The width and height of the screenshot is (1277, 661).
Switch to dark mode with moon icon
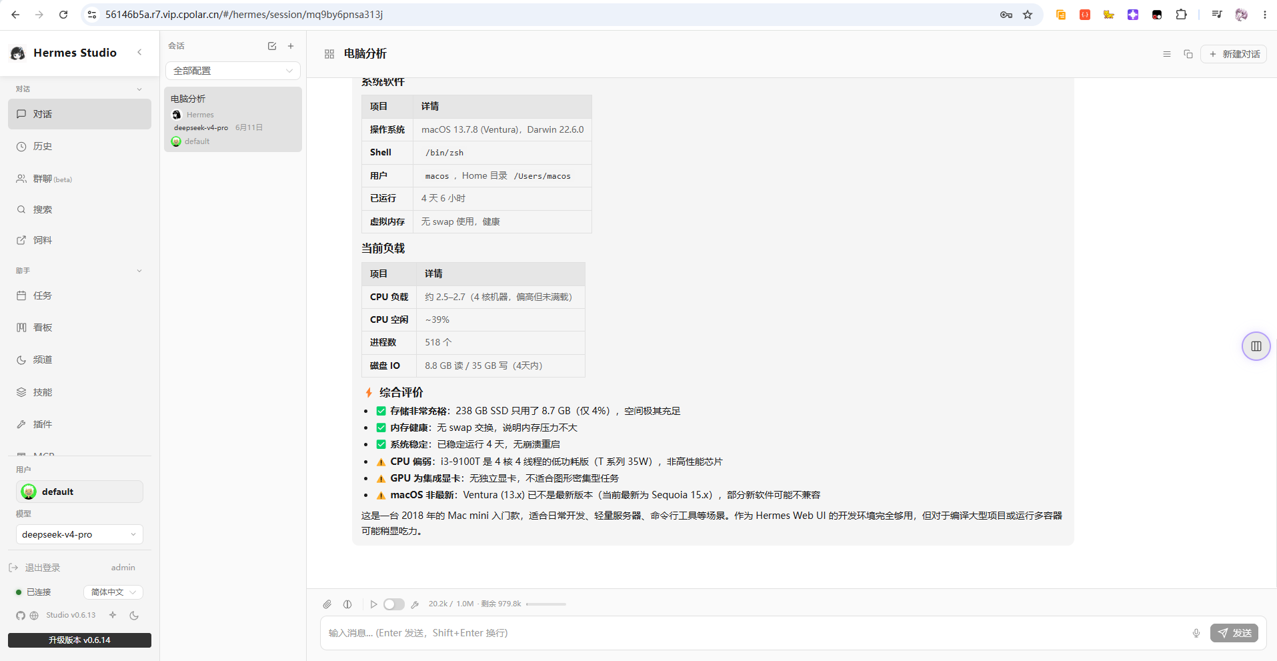coord(134,616)
